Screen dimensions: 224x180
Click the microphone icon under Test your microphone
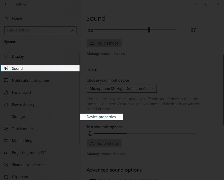point(90,134)
